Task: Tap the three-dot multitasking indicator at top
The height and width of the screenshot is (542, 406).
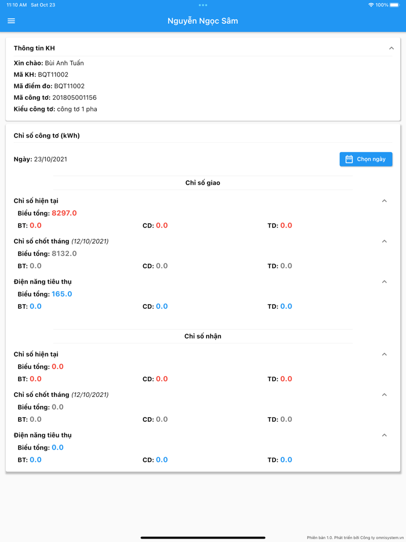Action: tap(202, 5)
